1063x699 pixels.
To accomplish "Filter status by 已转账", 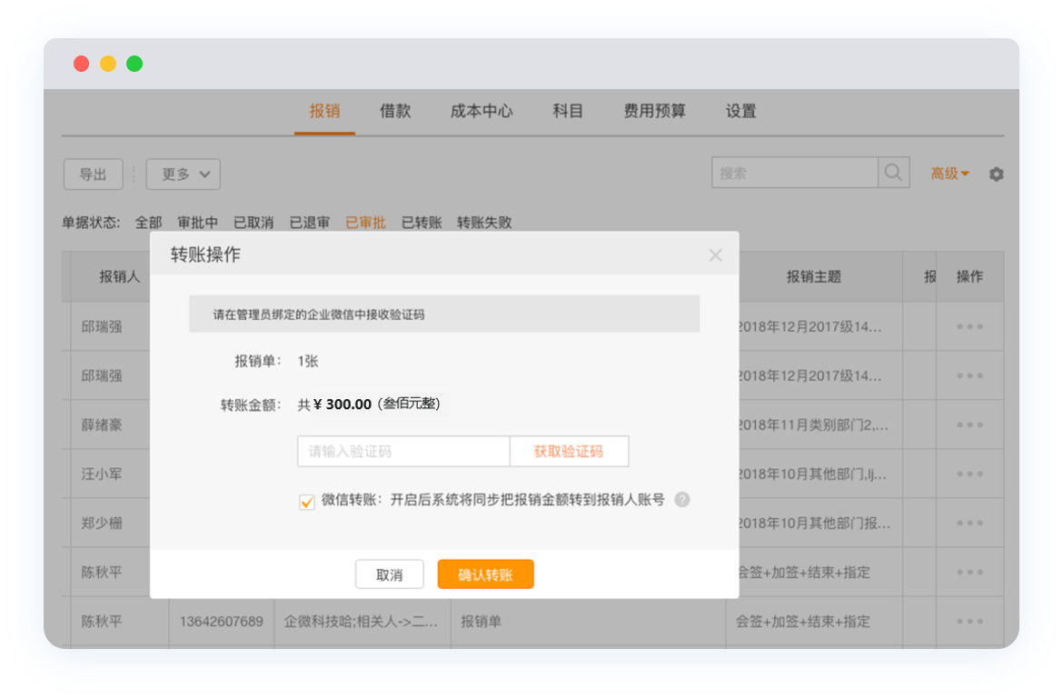I will (x=422, y=223).
